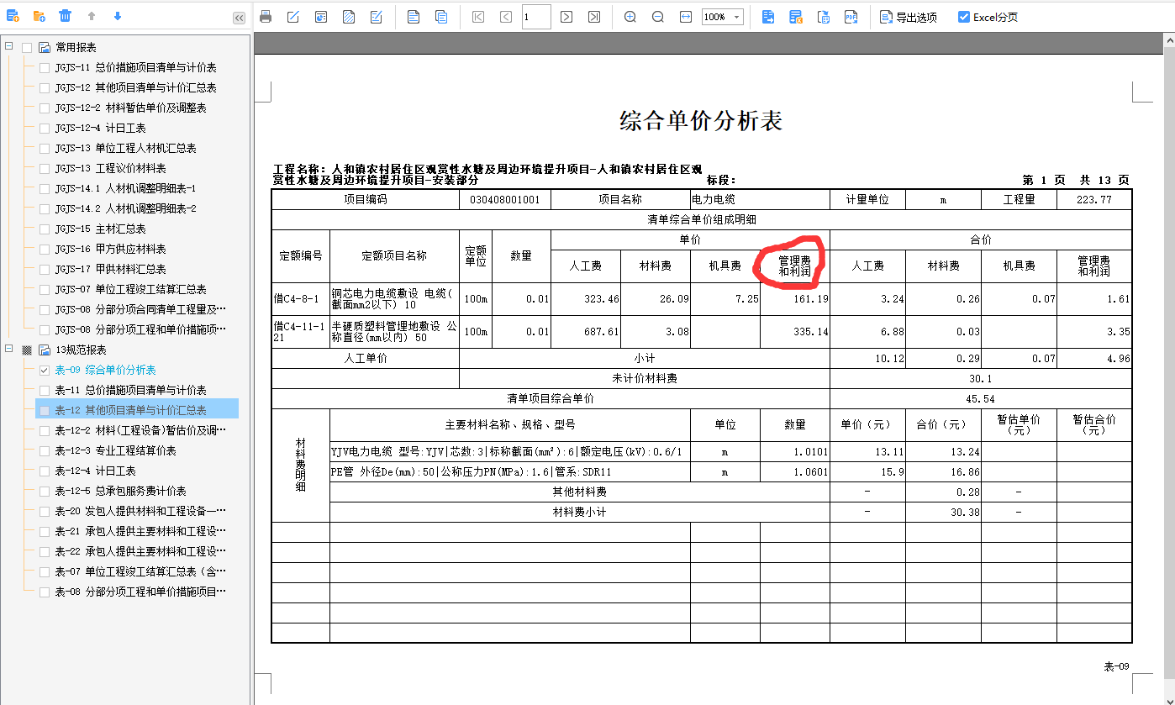Select JGJS-17 甲供材料汇总表 report
This screenshot has height=705, width=1175.
(110, 269)
